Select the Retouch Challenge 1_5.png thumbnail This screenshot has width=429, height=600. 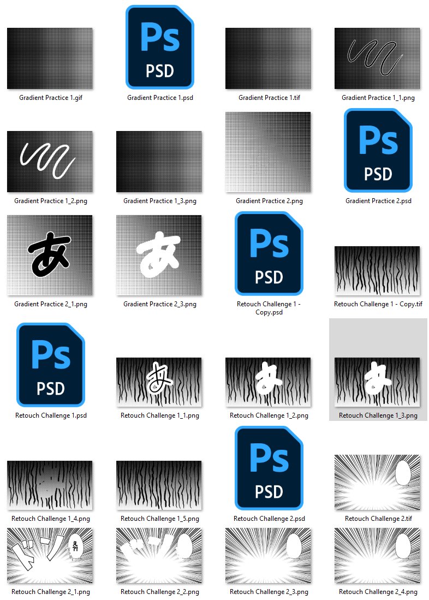[159, 485]
